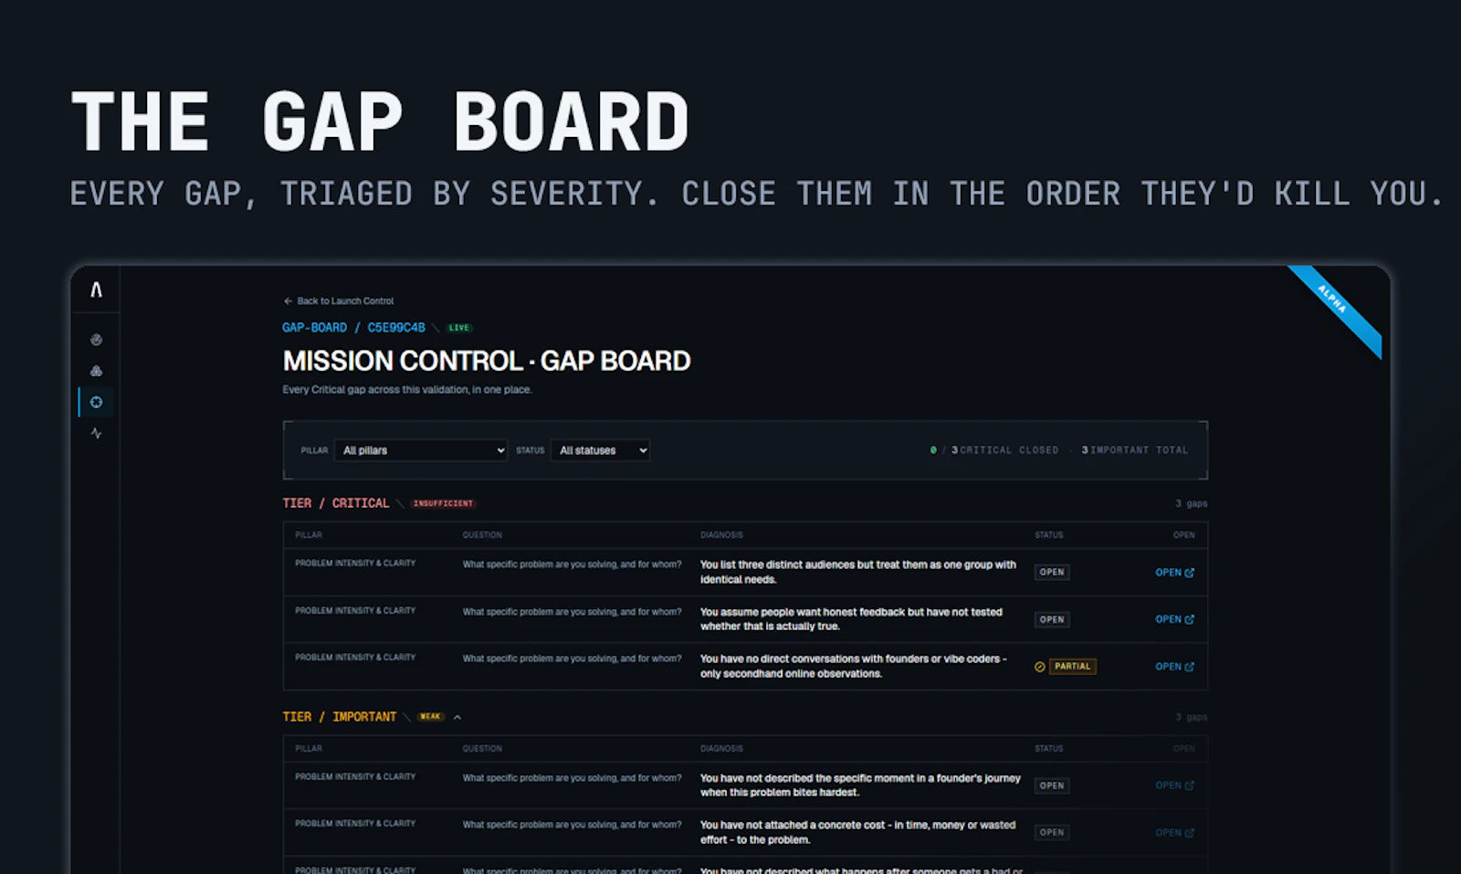
Task: Click DIAGNOSIS column header in Critical table
Action: click(721, 535)
